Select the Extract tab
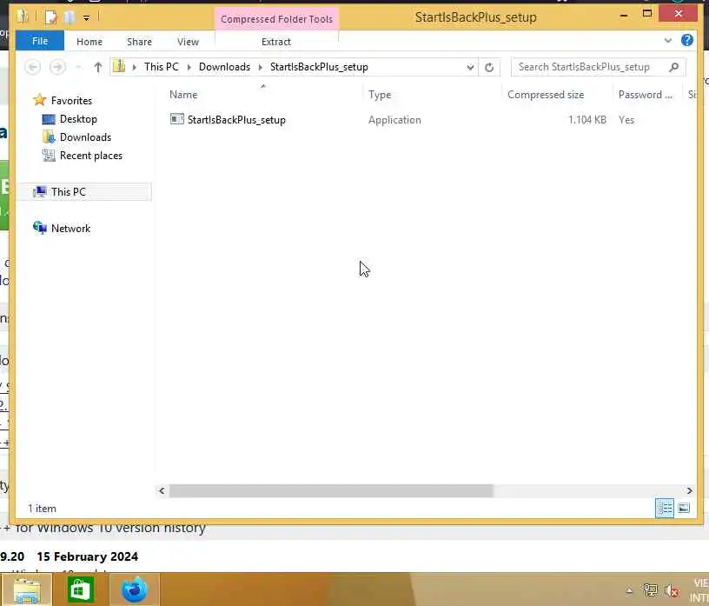This screenshot has height=606, width=709. click(276, 42)
